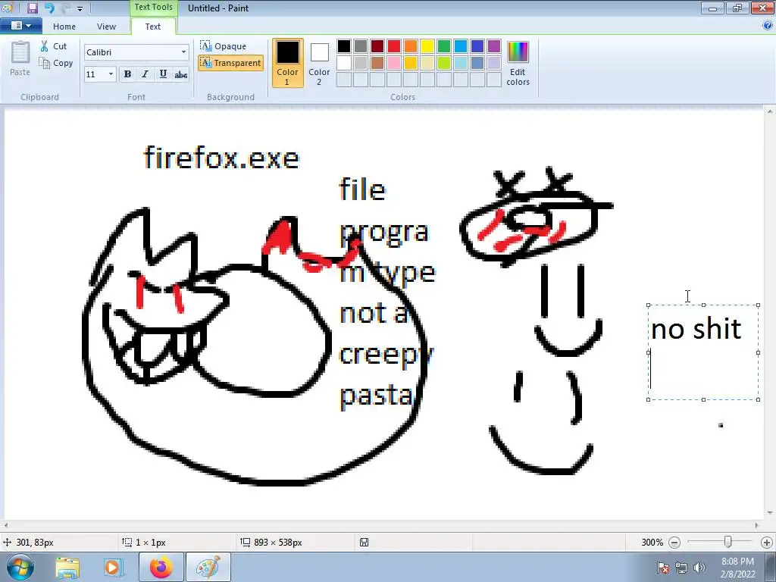Open the Windows Start button
Screen dimensions: 776x582
point(20,567)
